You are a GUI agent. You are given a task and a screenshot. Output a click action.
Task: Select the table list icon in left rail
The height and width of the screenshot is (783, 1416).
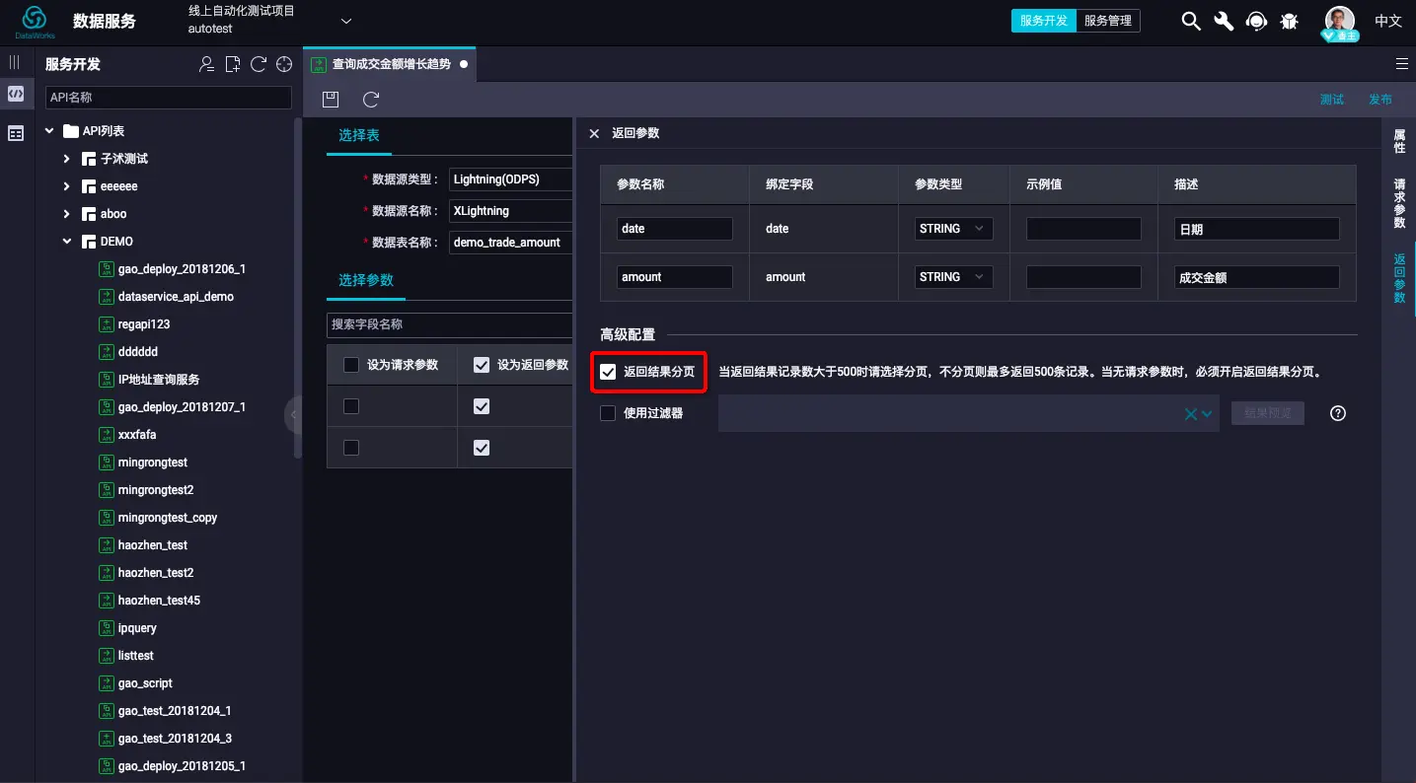16,133
